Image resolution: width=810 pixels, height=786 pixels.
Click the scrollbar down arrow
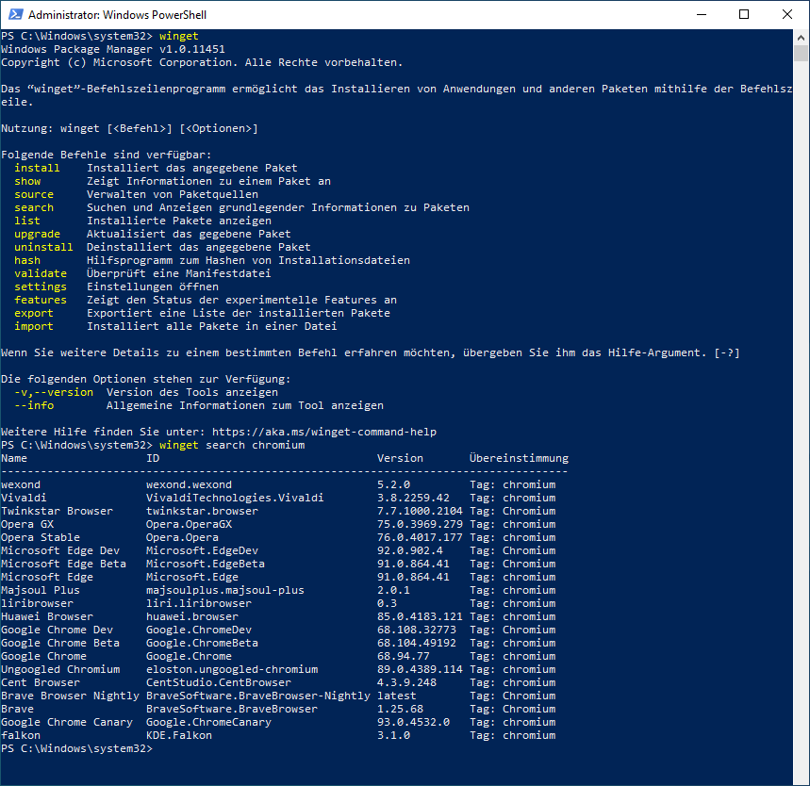[802, 777]
